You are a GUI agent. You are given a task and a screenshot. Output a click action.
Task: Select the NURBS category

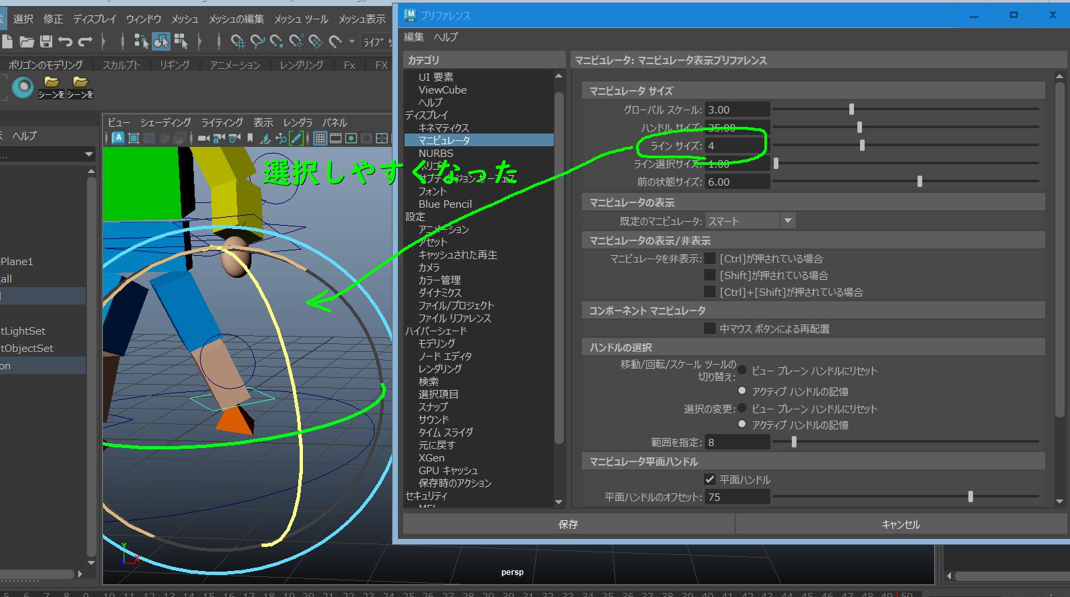click(436, 153)
